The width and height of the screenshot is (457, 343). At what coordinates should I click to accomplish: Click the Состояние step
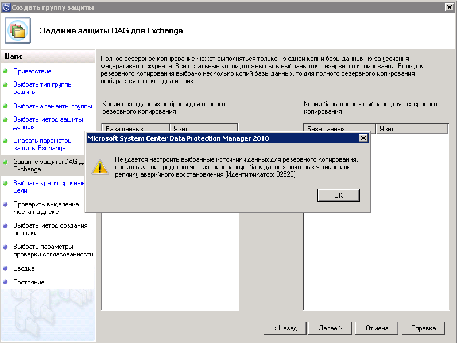pyautogui.click(x=29, y=282)
